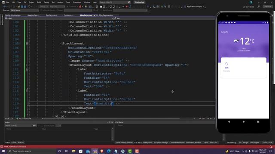Screen dimensions: 275x154
Task: Switch to the RestService.cs tab
Action: 52,15
